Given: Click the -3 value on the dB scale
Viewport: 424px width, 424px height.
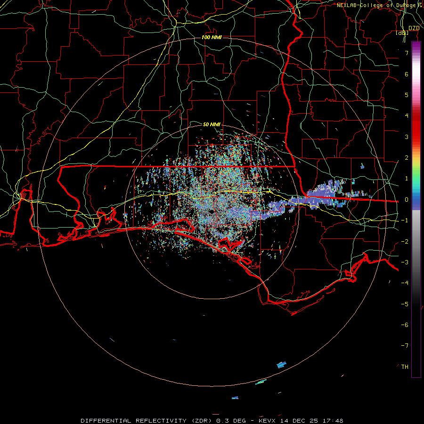Looking at the screenshot, I should point(405,262).
